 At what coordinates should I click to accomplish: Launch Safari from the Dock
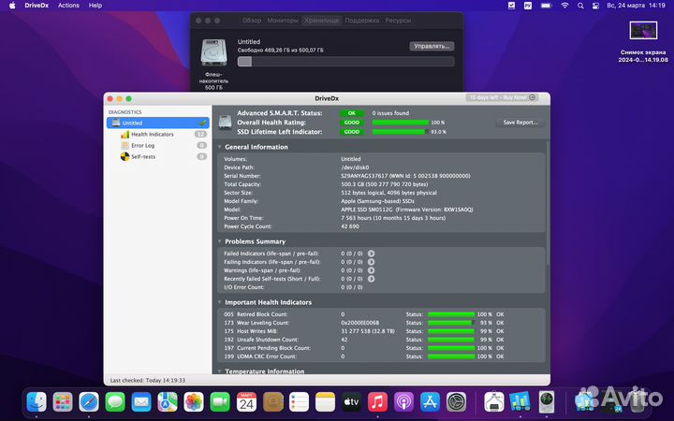[89, 402]
